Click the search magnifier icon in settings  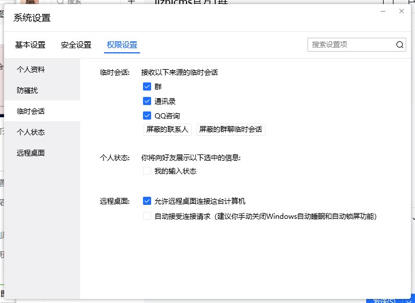[x=400, y=45]
